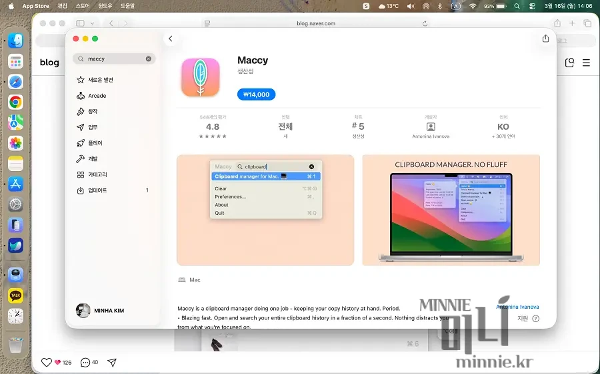Open Clipboard Manager No Fluff screenshot
Image resolution: width=600 pixels, height=374 pixels.
click(x=451, y=210)
